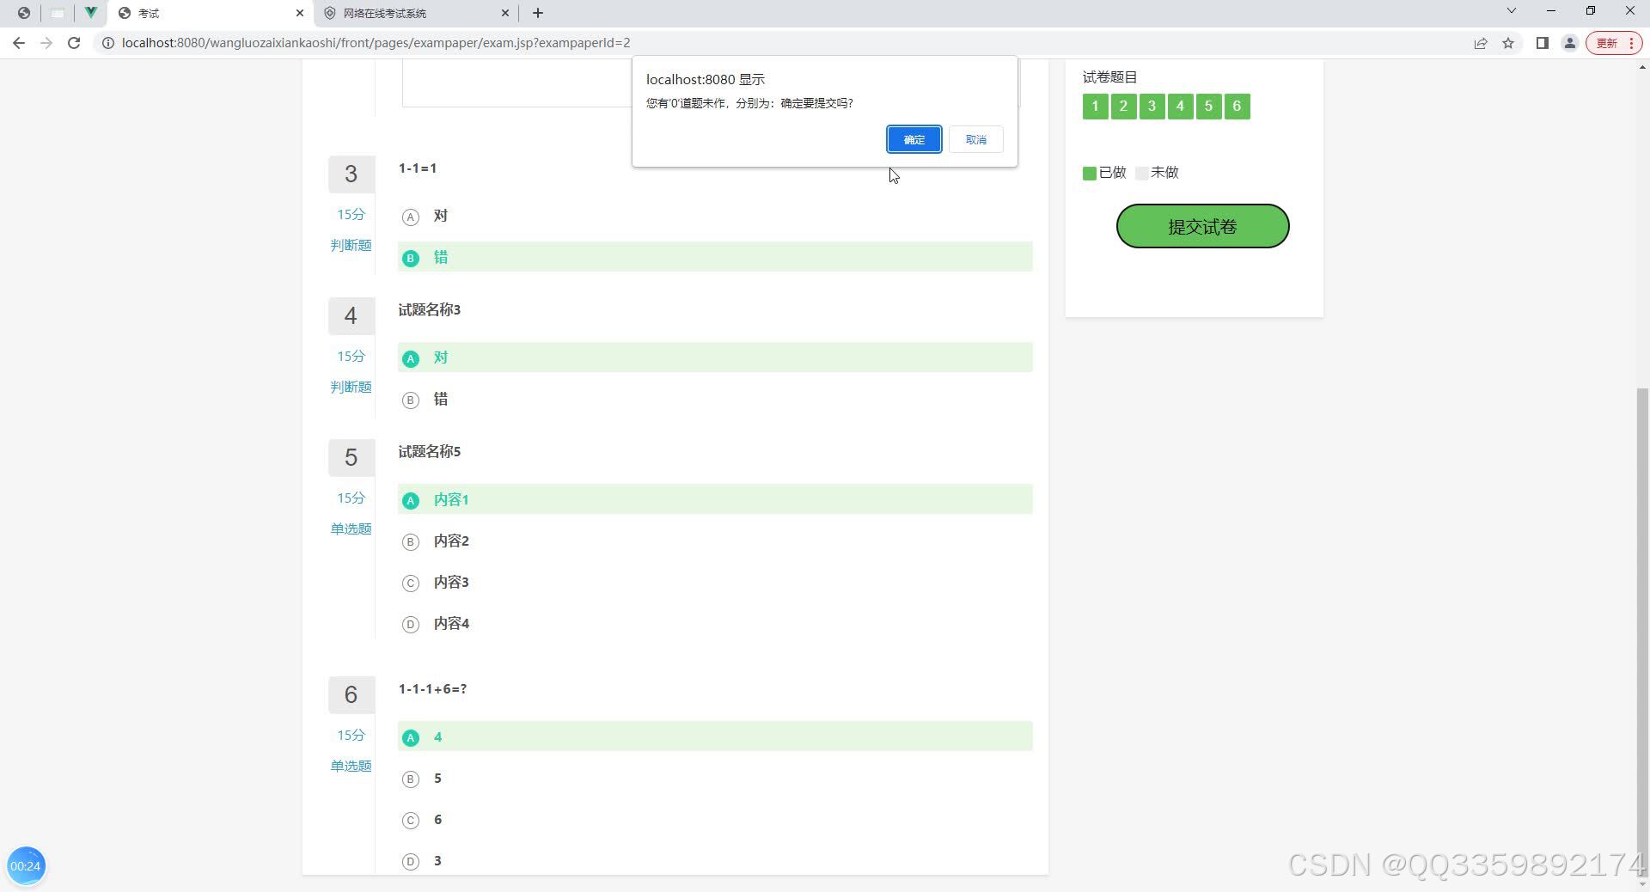Close the 网络在线考试系统 tab

point(505,13)
